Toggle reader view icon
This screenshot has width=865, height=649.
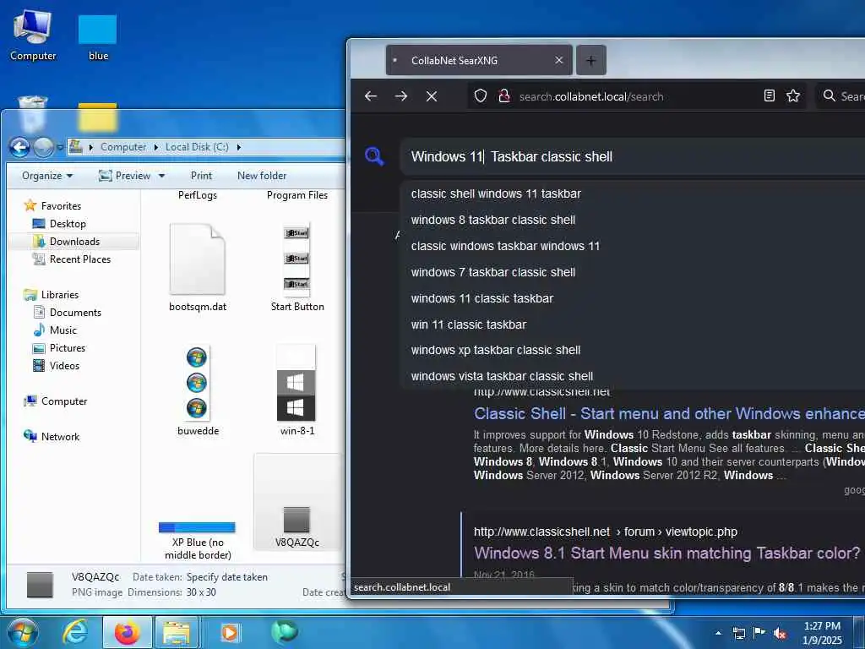(769, 96)
